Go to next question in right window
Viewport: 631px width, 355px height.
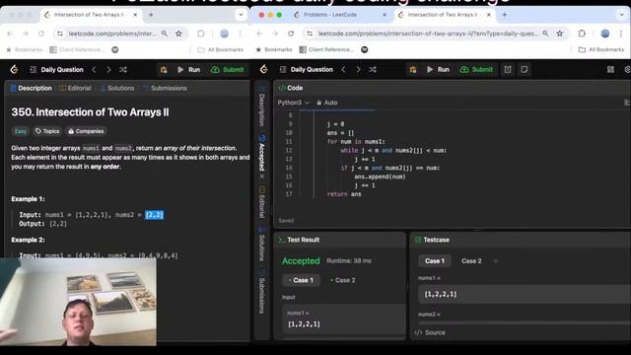[x=358, y=69]
